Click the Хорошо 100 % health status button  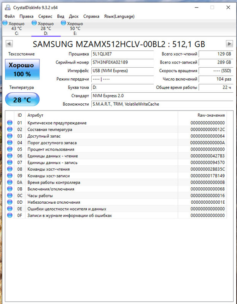pyautogui.click(x=22, y=70)
